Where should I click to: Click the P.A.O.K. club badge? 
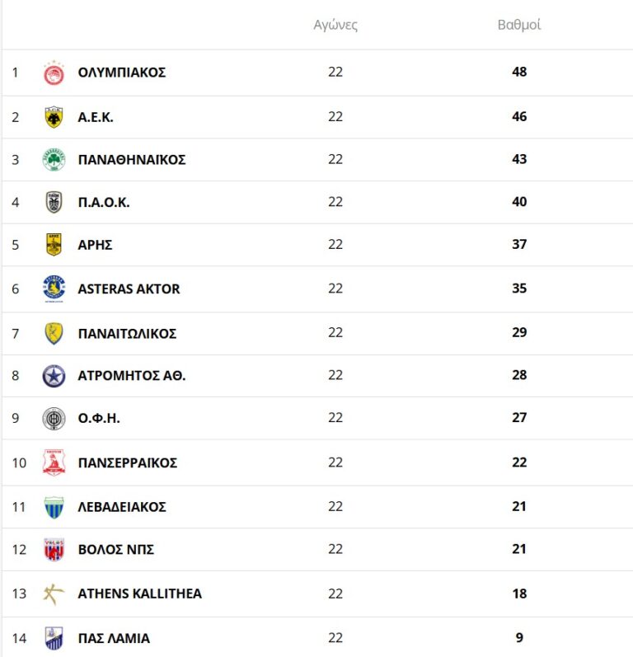click(x=54, y=202)
